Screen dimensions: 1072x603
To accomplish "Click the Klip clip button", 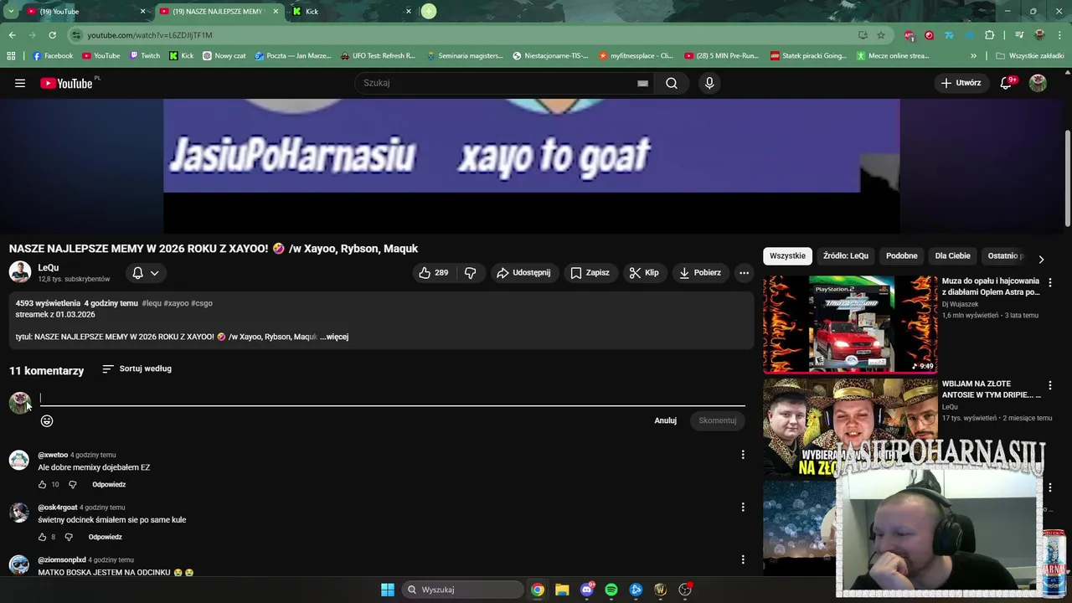I will pyautogui.click(x=644, y=273).
